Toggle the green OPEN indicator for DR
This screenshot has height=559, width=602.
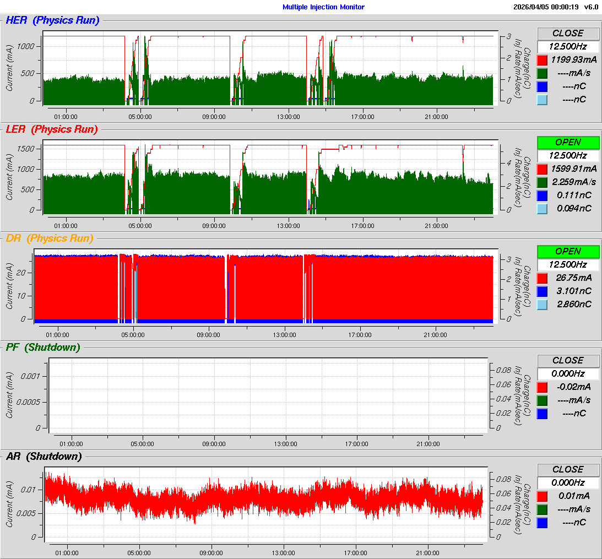coord(568,251)
